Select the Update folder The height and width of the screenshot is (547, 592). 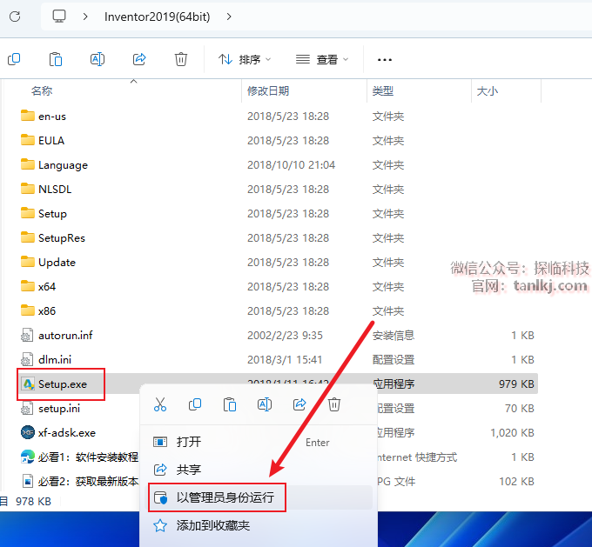pyautogui.click(x=49, y=262)
